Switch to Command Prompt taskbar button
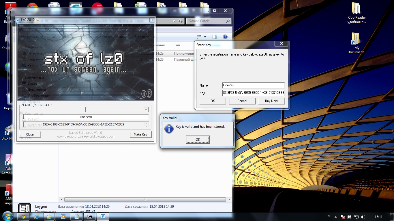The height and width of the screenshot is (221, 394). [90, 217]
